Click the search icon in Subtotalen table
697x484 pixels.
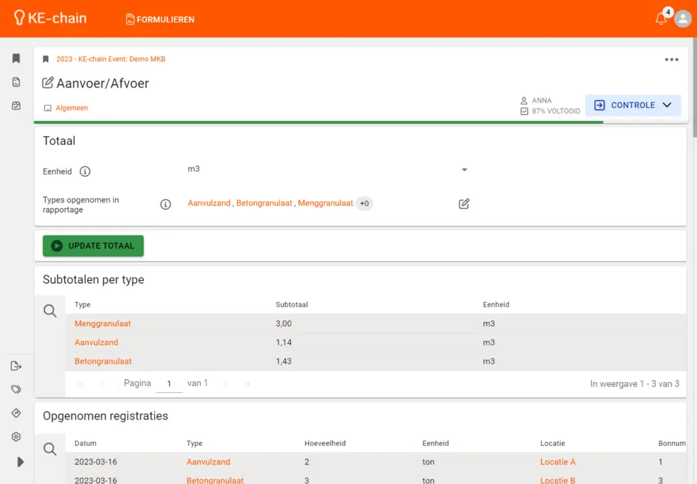pos(50,311)
